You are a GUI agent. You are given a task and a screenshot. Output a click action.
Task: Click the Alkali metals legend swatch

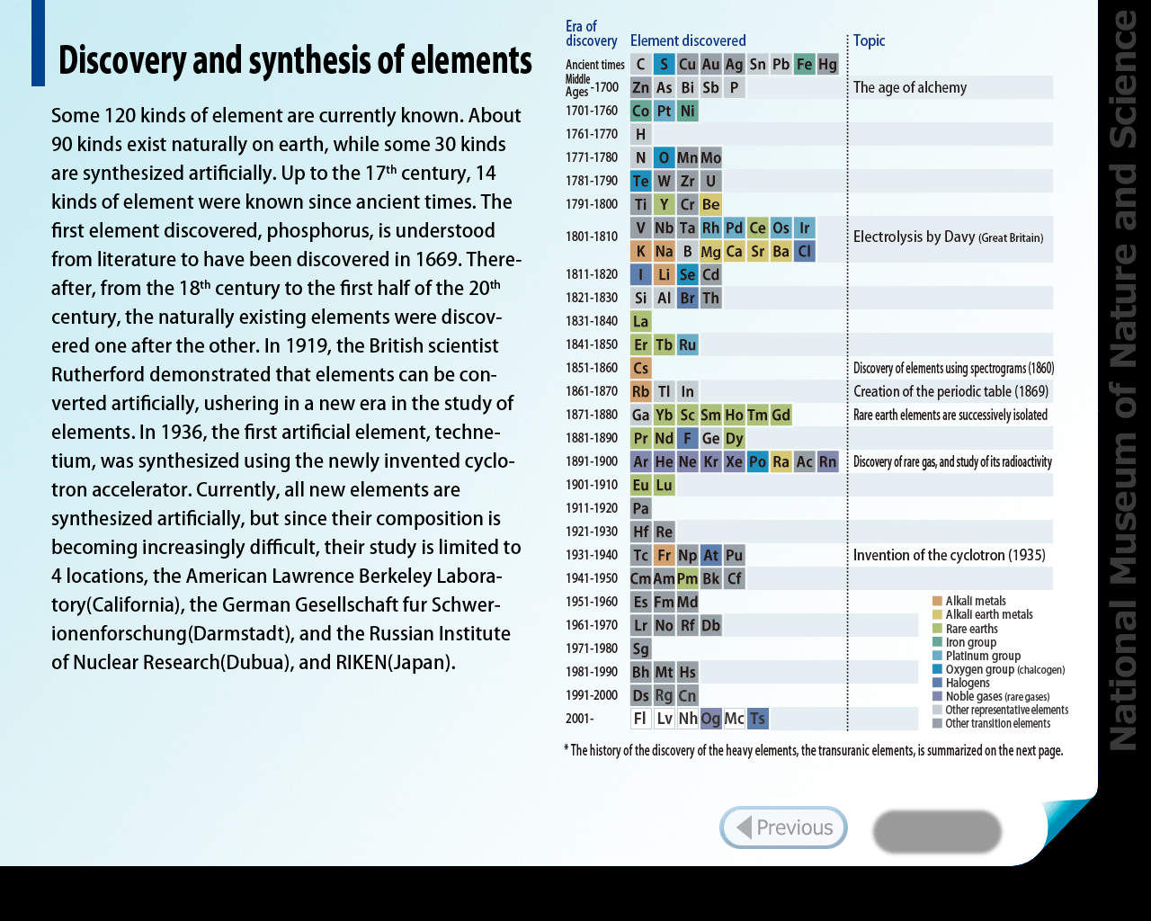coord(938,601)
